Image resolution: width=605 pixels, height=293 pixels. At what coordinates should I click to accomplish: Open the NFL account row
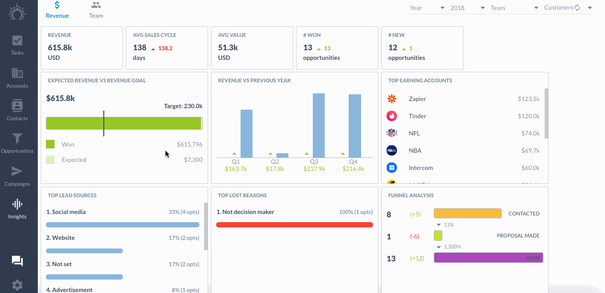[x=463, y=134]
